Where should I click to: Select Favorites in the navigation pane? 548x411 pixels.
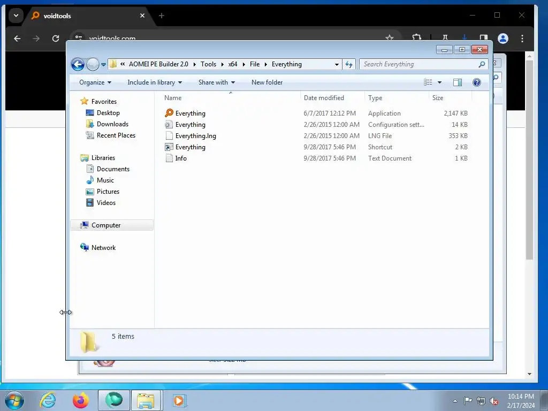pos(104,102)
